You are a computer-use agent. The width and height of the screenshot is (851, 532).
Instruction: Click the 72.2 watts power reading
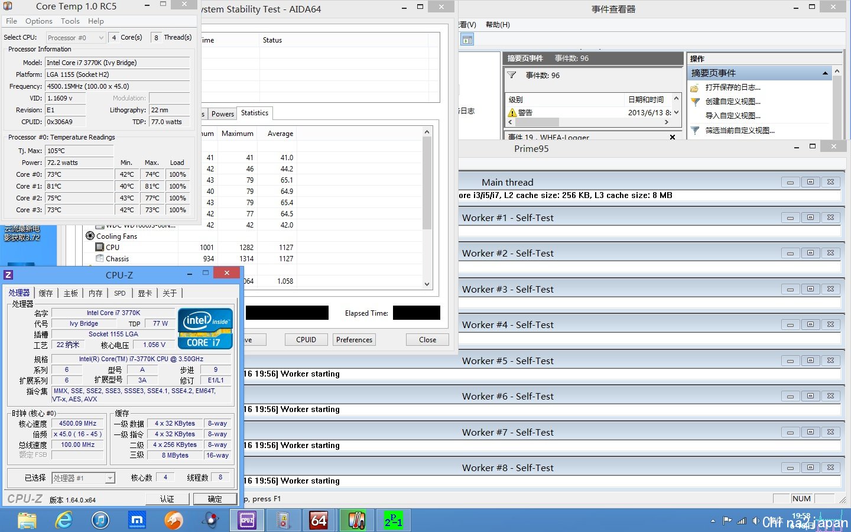pos(79,163)
